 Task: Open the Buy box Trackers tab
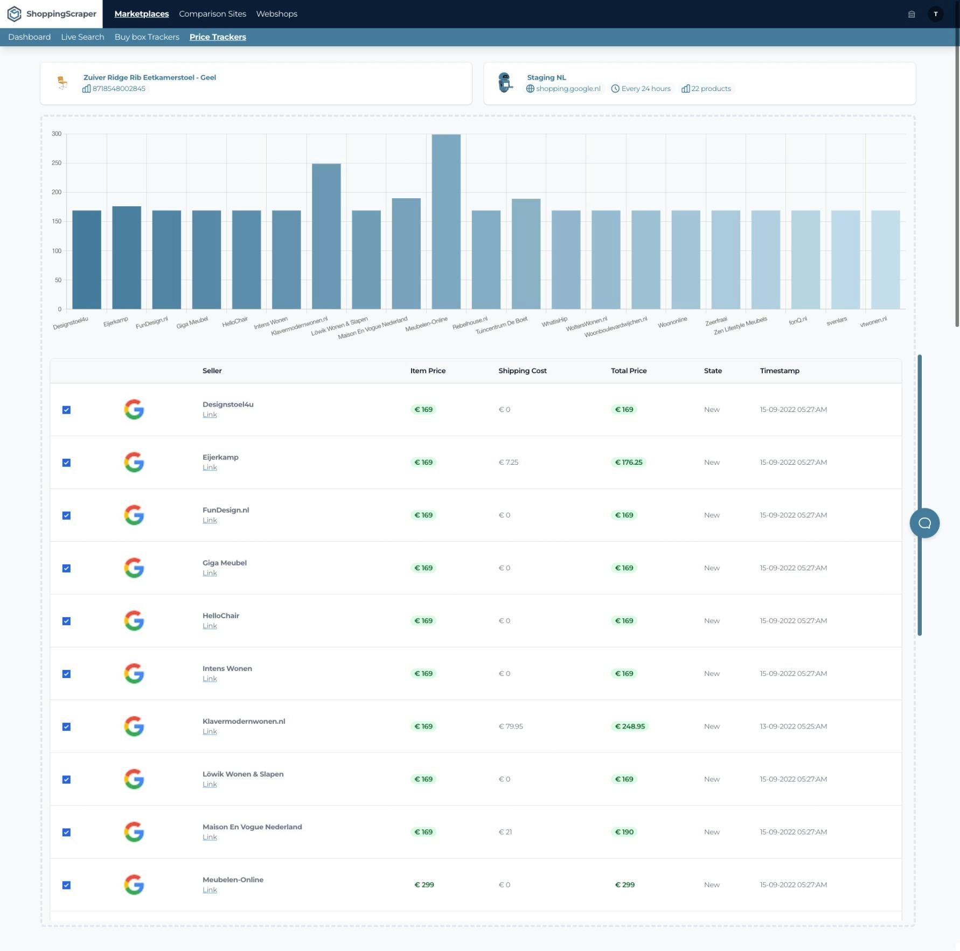[147, 37]
